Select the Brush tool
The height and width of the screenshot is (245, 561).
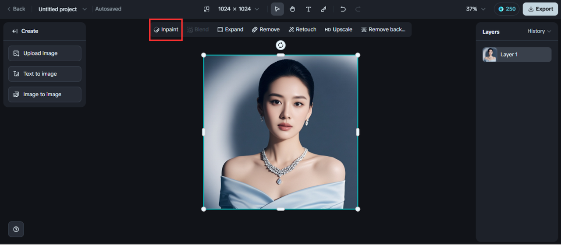pyautogui.click(x=323, y=9)
